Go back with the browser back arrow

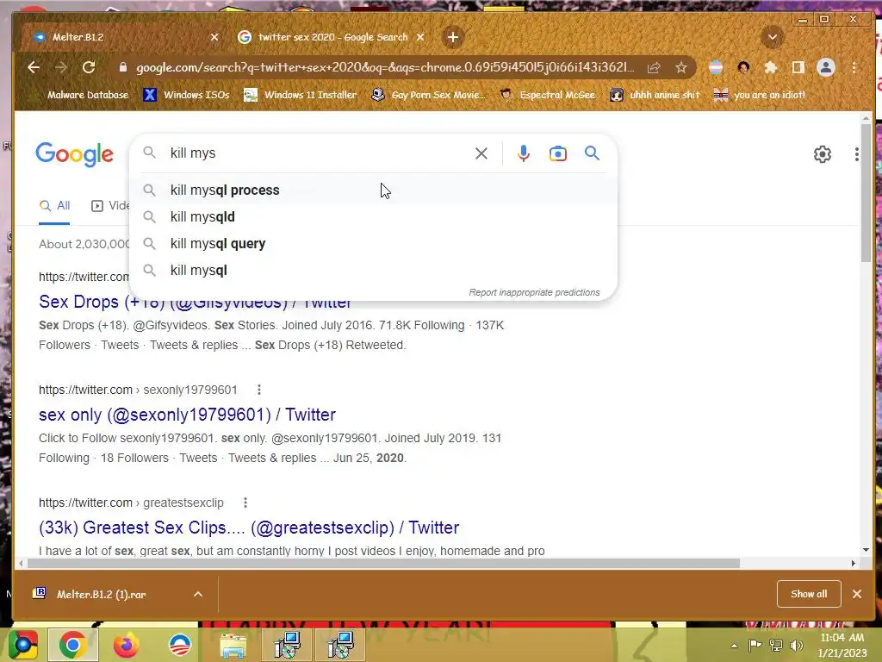click(x=34, y=67)
